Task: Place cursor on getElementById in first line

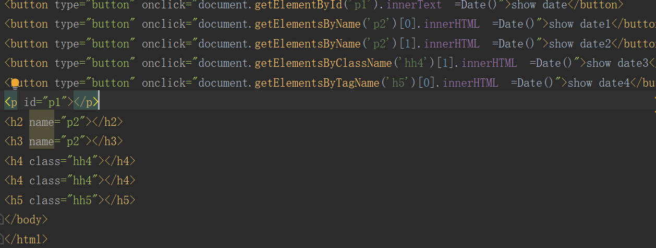Action: [299, 5]
